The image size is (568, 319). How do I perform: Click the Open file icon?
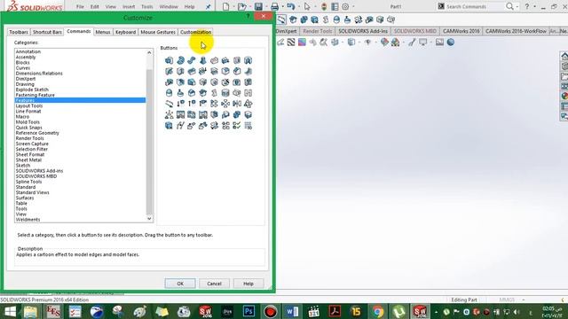(241, 6)
